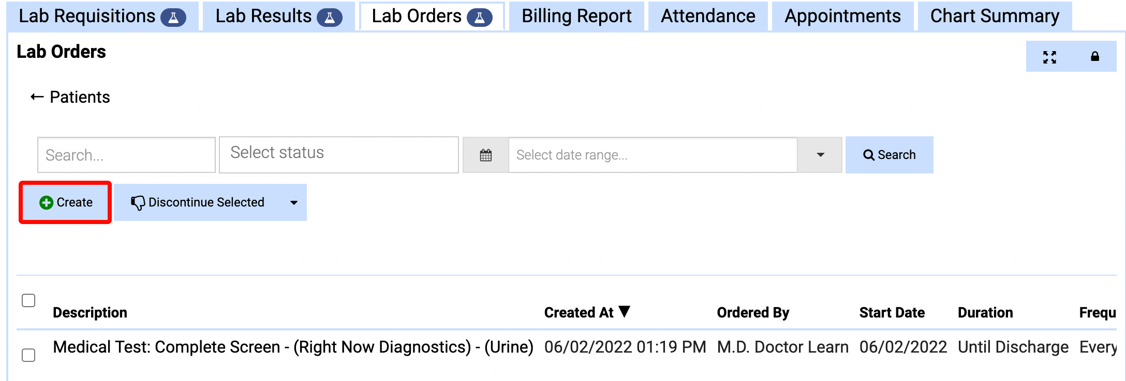Click the fullscreen expand icon
The image size is (1126, 381).
[1049, 57]
